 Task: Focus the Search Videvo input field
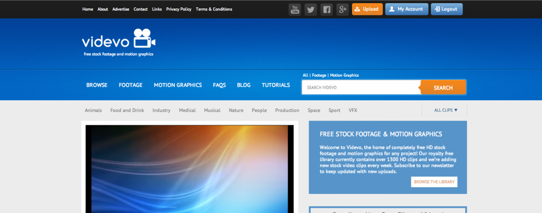[x=361, y=87]
